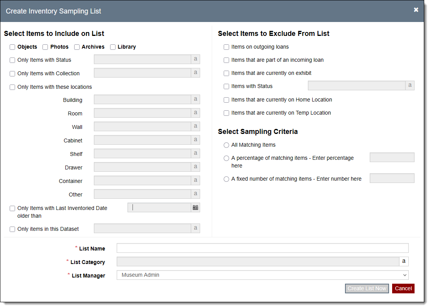Viewport: 430px width, 308px height.
Task: Choose fixed number of matching items option
Action: 226,179
